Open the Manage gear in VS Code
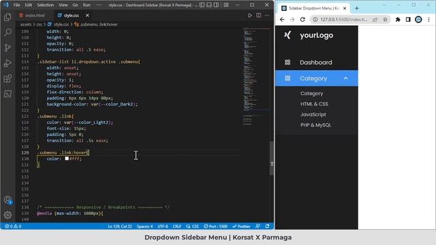 (x=7, y=215)
